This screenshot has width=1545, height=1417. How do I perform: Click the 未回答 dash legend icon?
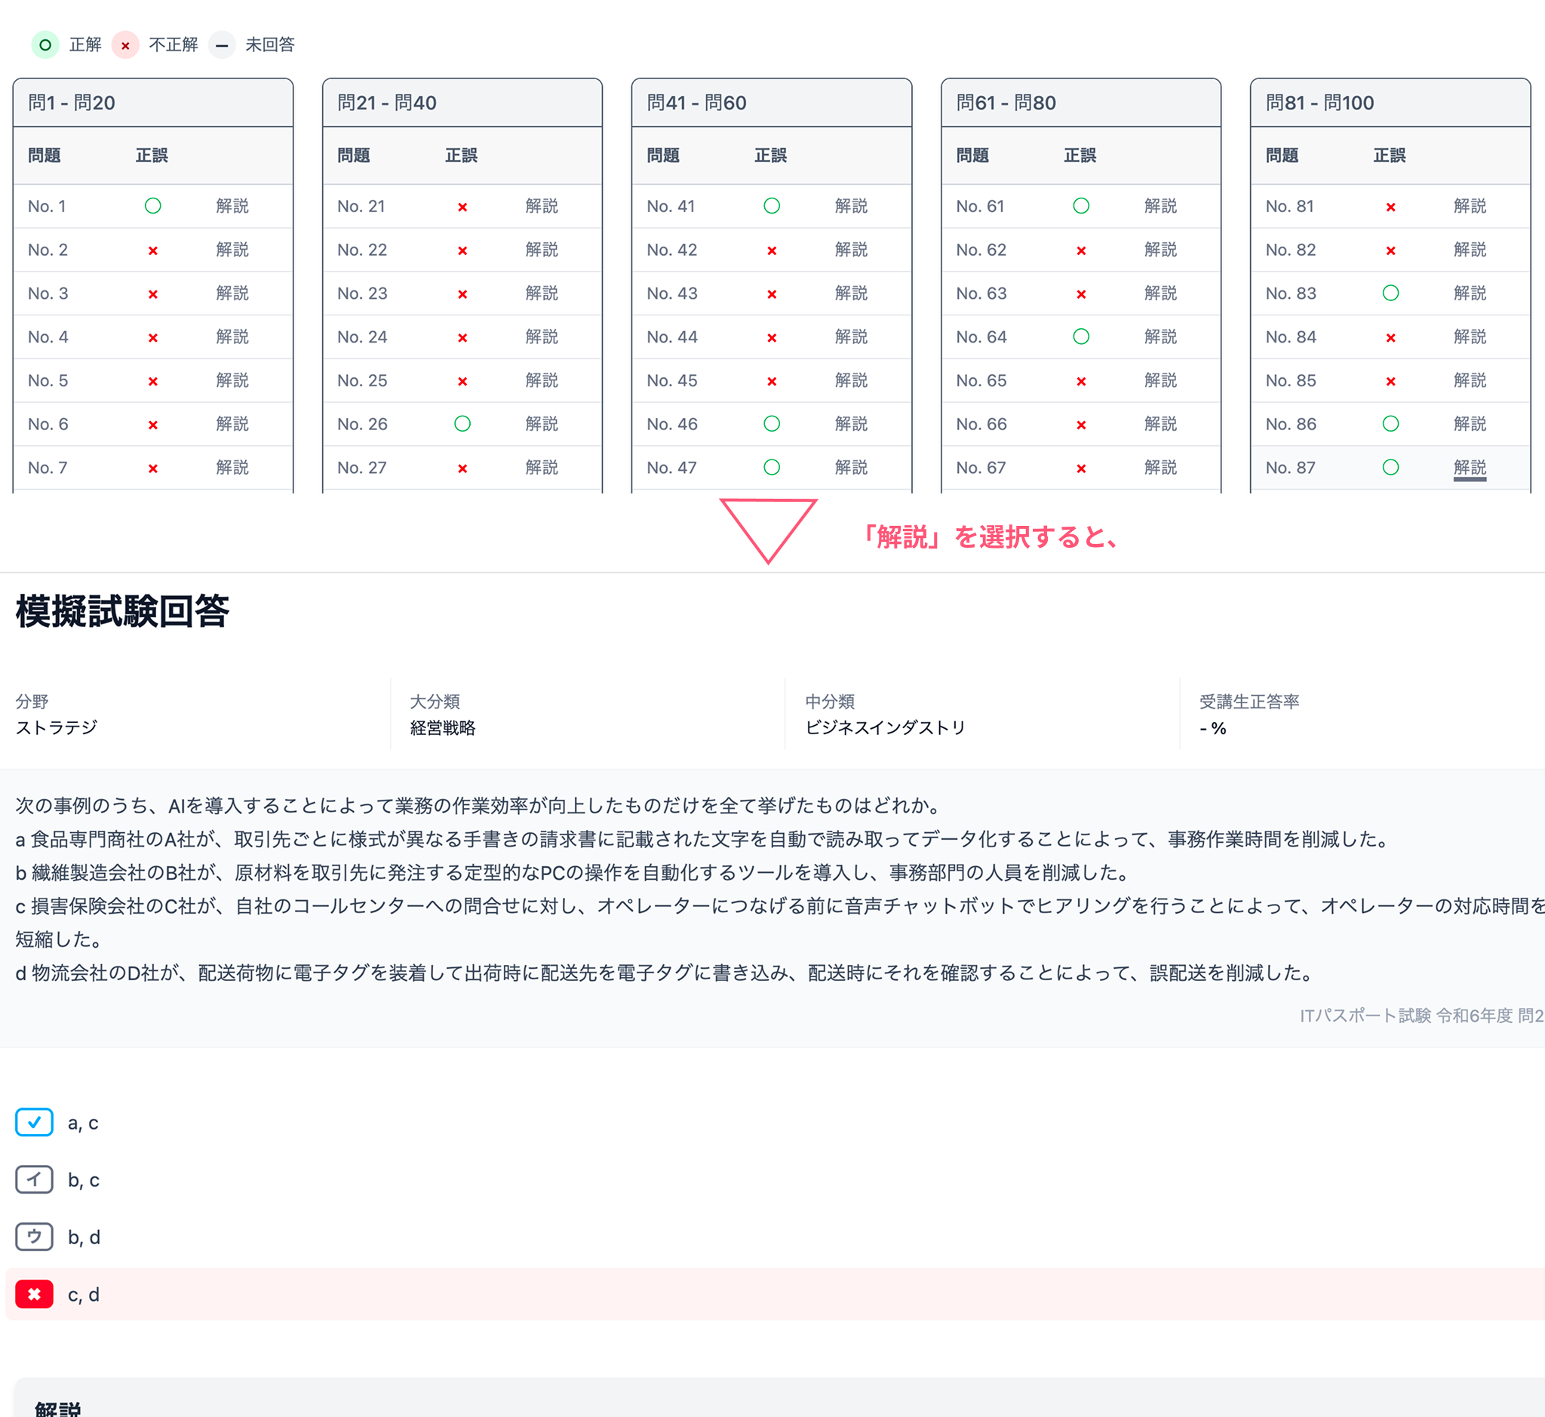[x=223, y=45]
